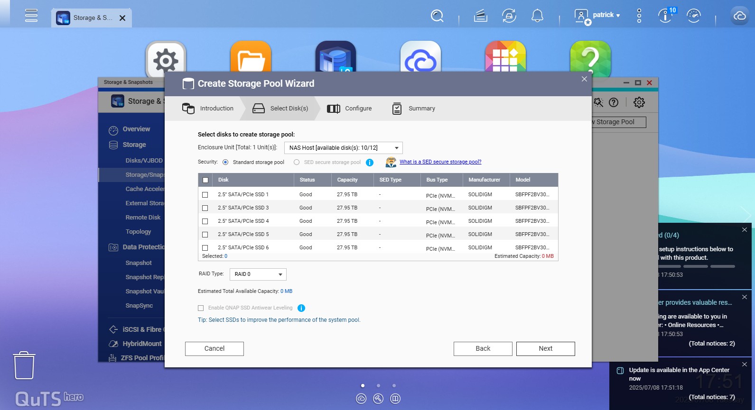Go to the Introduction wizard step
The width and height of the screenshot is (755, 410).
pos(208,109)
